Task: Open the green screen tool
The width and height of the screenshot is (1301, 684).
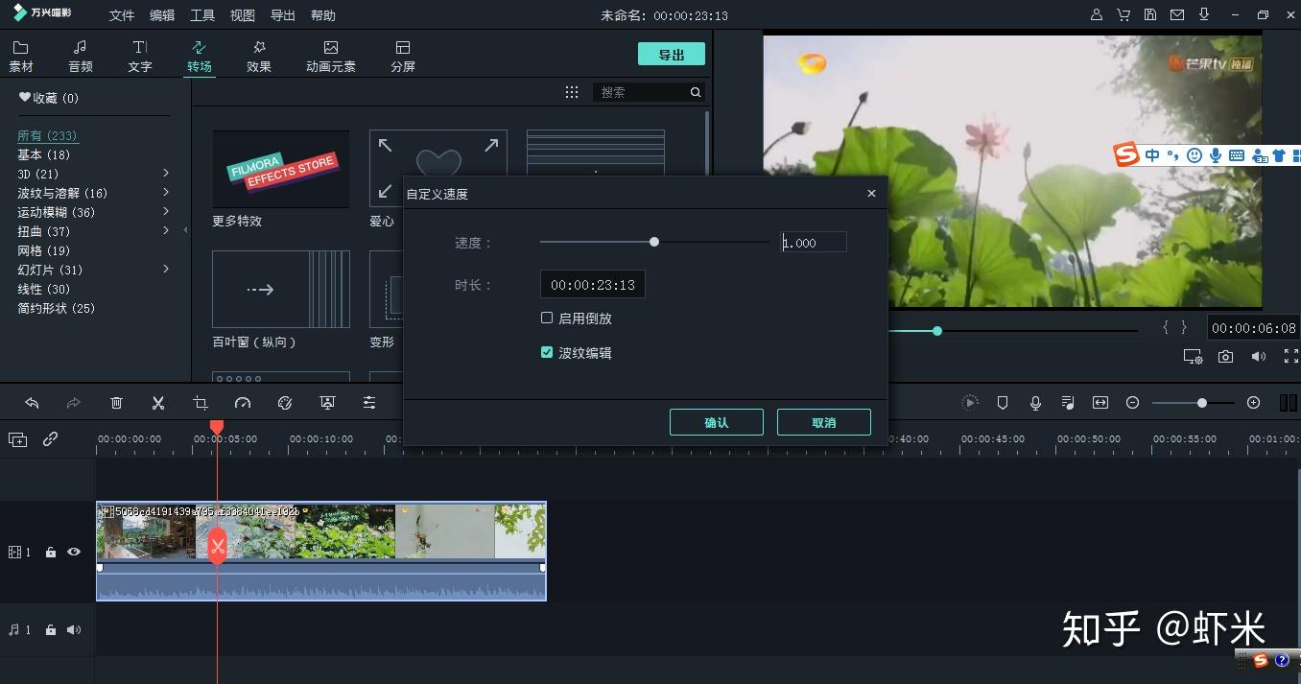Action: point(327,403)
